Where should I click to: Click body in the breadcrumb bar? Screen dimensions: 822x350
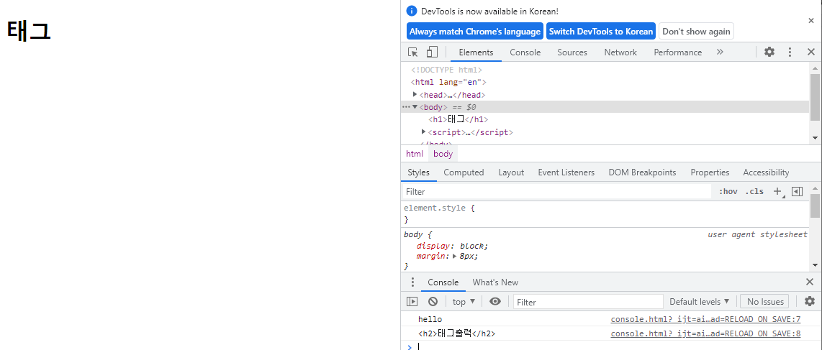pyautogui.click(x=443, y=154)
